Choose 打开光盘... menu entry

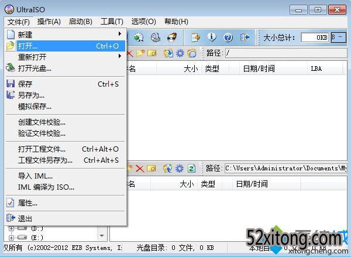click(x=65, y=68)
